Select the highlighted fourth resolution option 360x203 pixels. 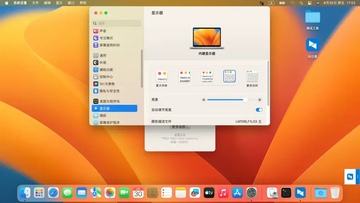coord(230,76)
